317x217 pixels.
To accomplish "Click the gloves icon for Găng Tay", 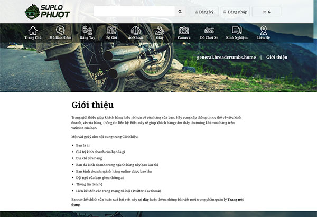I will click(87, 30).
